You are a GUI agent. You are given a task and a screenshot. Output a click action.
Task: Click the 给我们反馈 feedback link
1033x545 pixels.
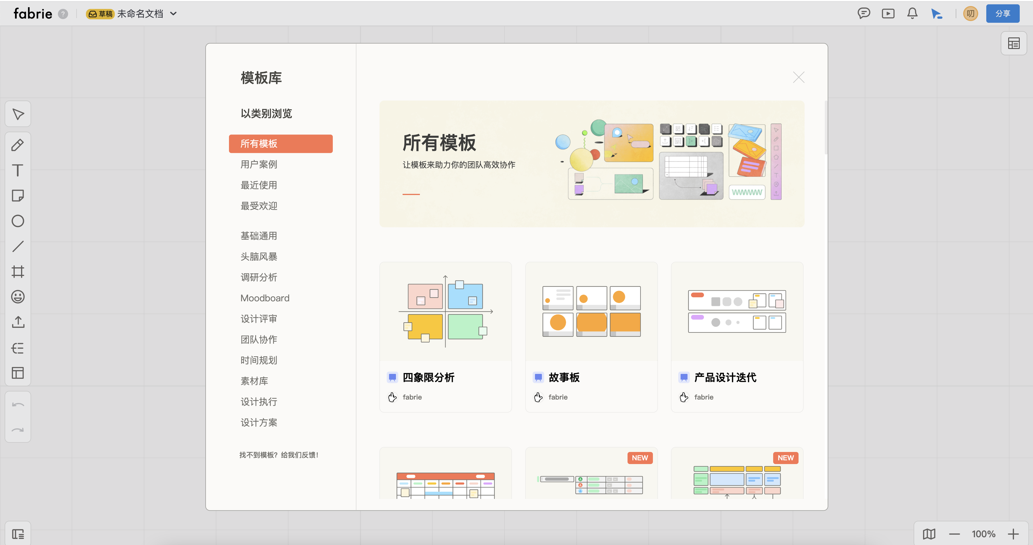click(299, 455)
